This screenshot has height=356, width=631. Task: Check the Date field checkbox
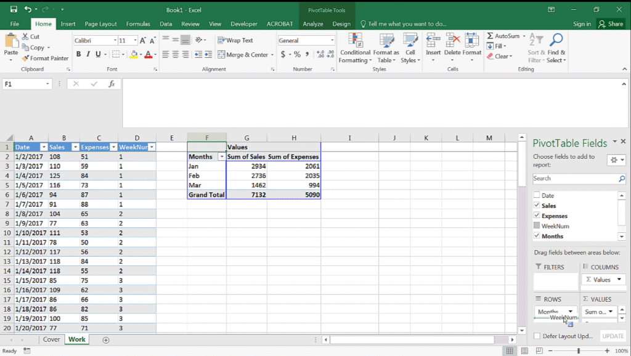click(x=537, y=196)
